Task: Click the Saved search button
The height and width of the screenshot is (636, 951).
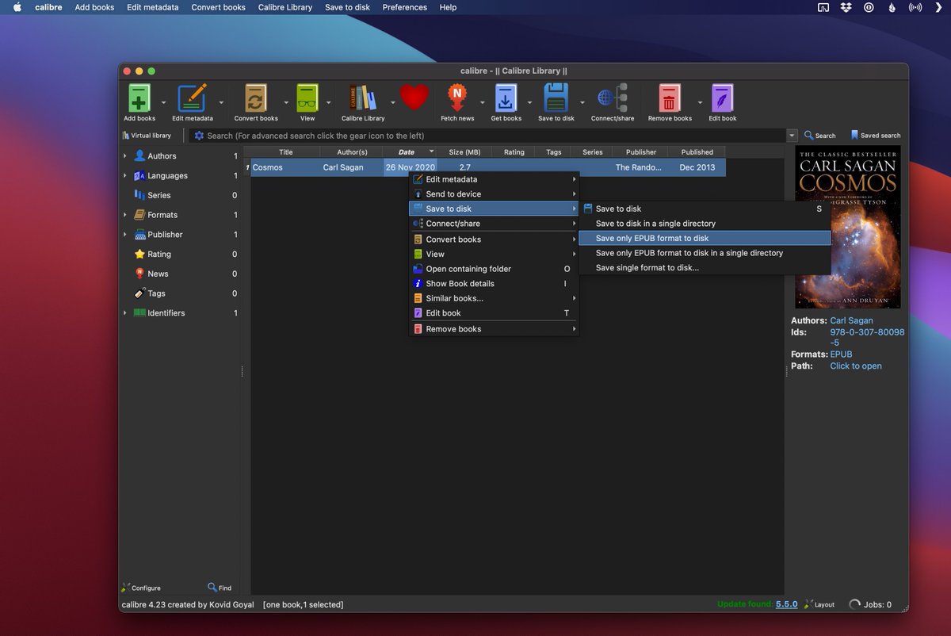Action: click(875, 136)
